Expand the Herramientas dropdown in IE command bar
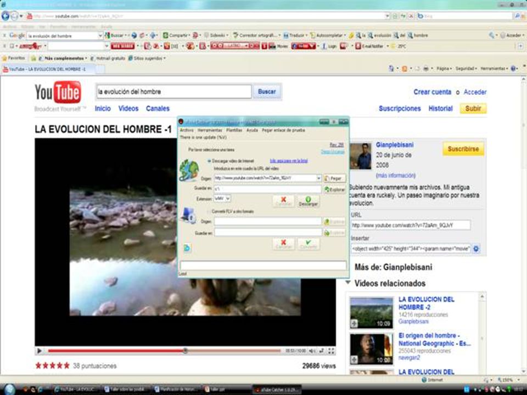This screenshot has width=527, height=395. pos(494,69)
